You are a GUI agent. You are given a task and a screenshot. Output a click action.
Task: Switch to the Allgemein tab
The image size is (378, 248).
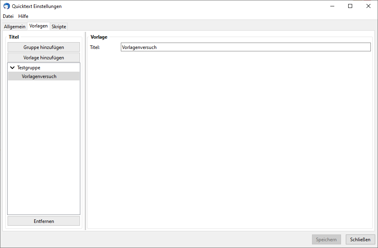[15, 27]
